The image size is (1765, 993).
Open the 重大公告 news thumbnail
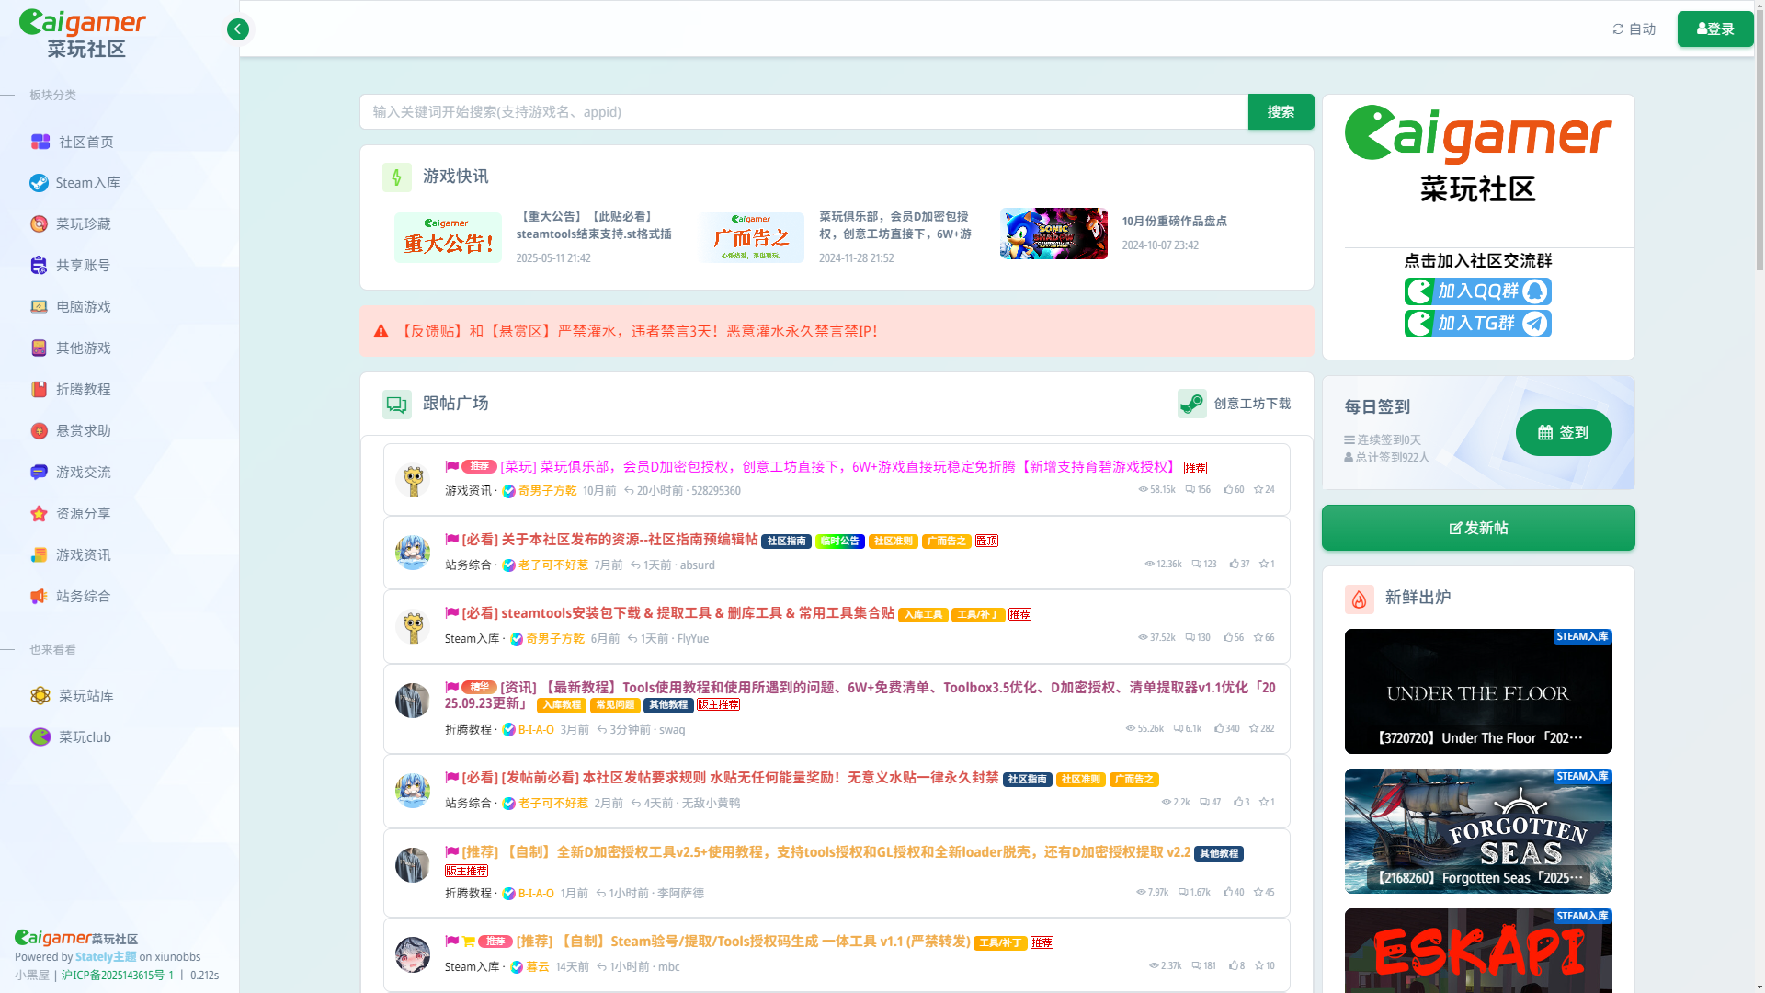click(x=448, y=237)
